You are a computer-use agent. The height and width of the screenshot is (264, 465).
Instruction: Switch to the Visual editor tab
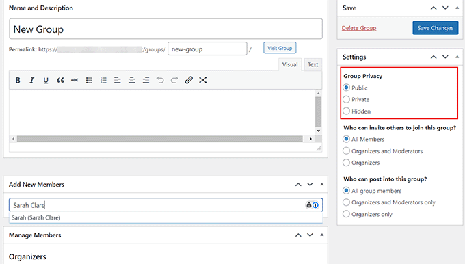click(x=290, y=65)
